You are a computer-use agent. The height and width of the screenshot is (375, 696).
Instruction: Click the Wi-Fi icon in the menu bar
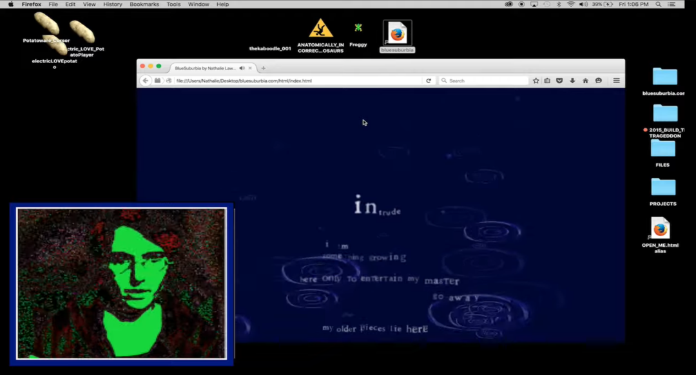[570, 5]
